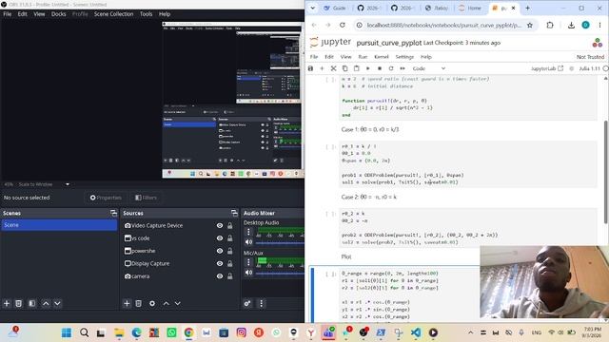Click the browser address bar URL
The image size is (609, 342).
click(x=444, y=25)
